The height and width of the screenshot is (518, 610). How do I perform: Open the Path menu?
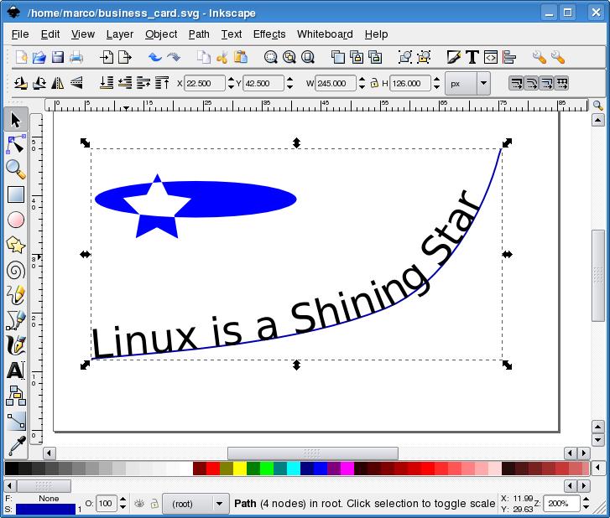click(x=199, y=34)
